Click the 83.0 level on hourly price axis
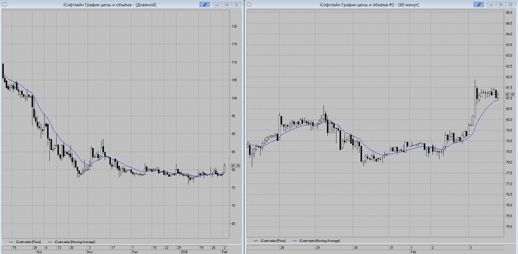518x254 pixels. tap(509, 55)
